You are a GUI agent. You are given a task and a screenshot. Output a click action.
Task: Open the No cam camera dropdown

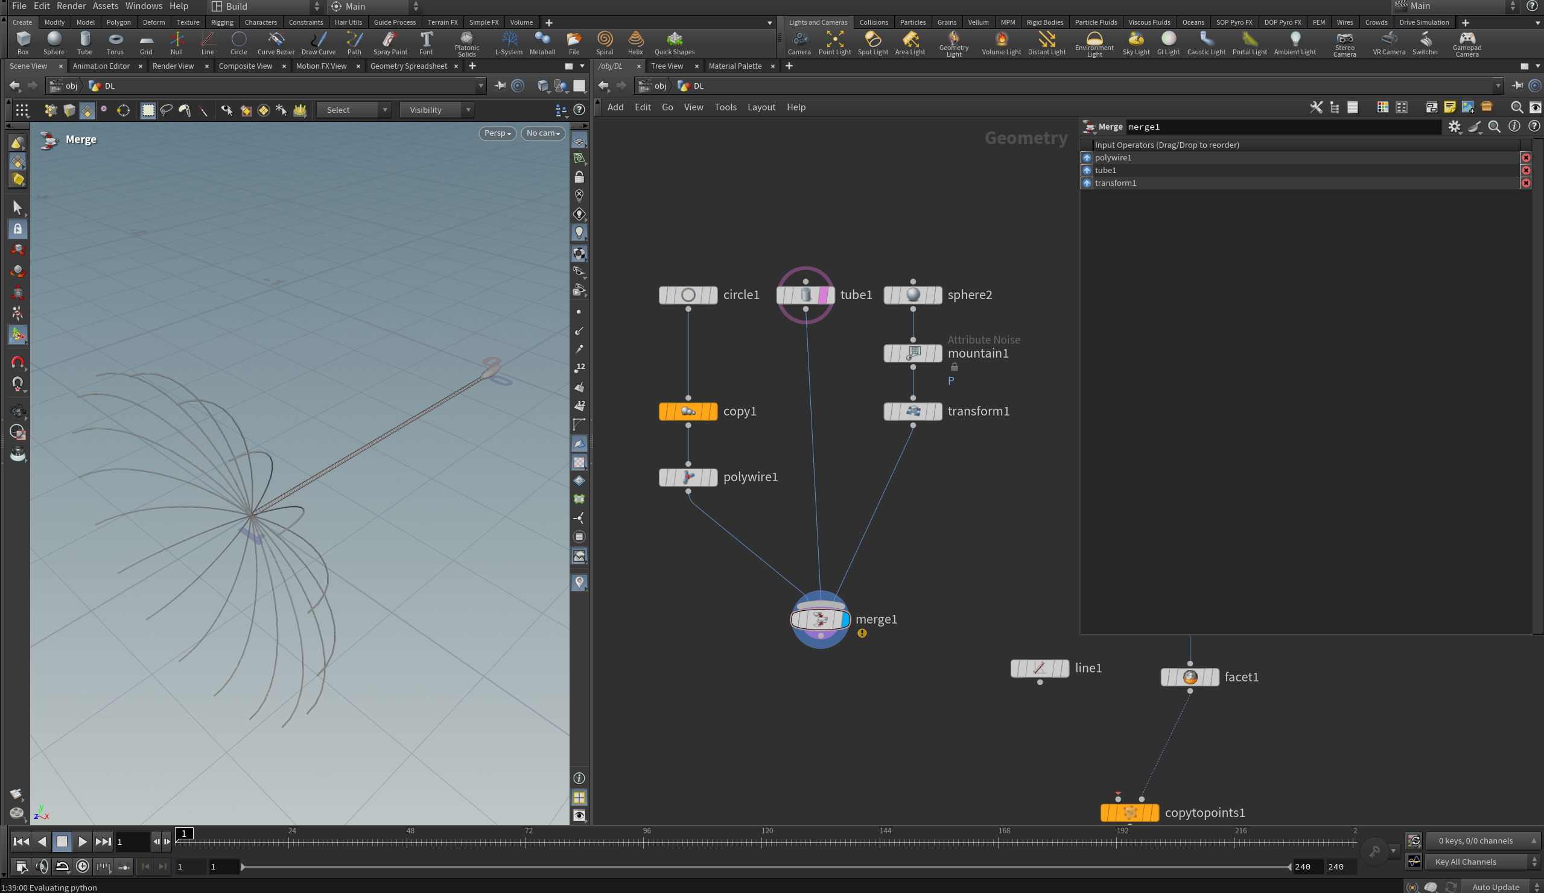(x=543, y=133)
